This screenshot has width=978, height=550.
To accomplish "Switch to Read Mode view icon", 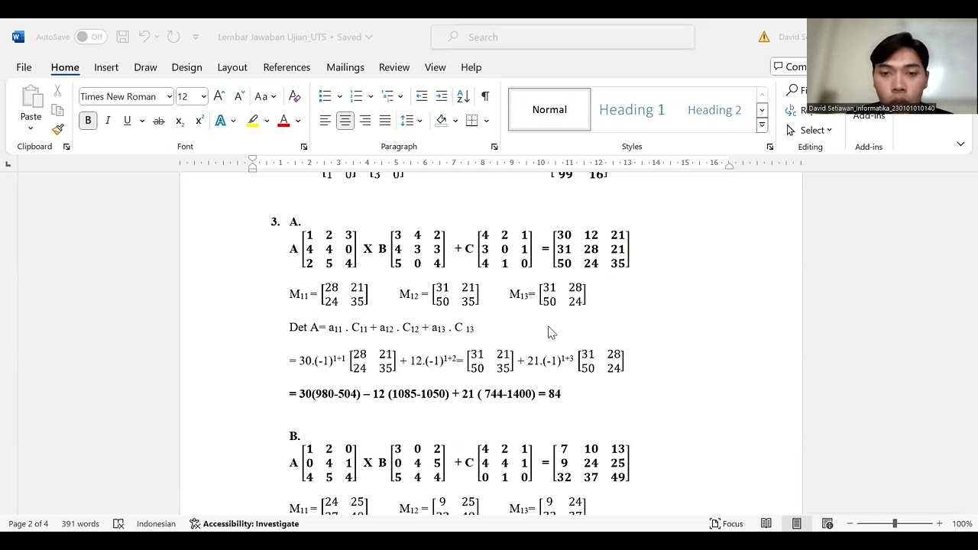I will 766,523.
